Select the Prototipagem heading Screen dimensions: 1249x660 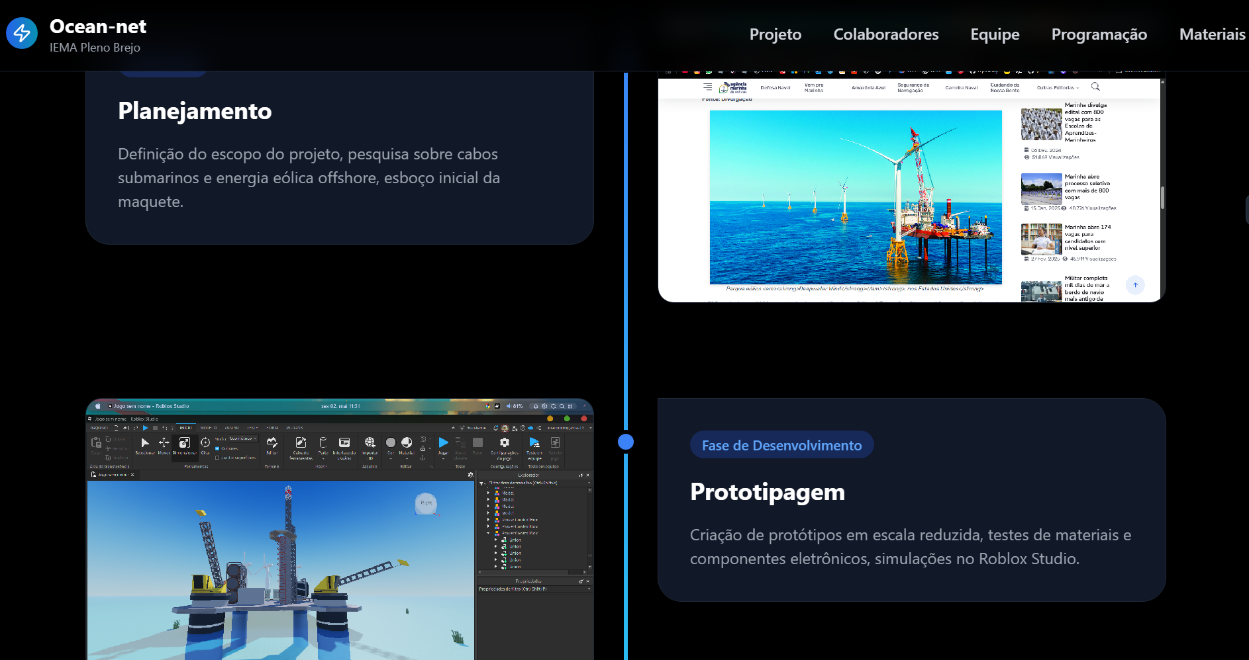click(x=767, y=492)
